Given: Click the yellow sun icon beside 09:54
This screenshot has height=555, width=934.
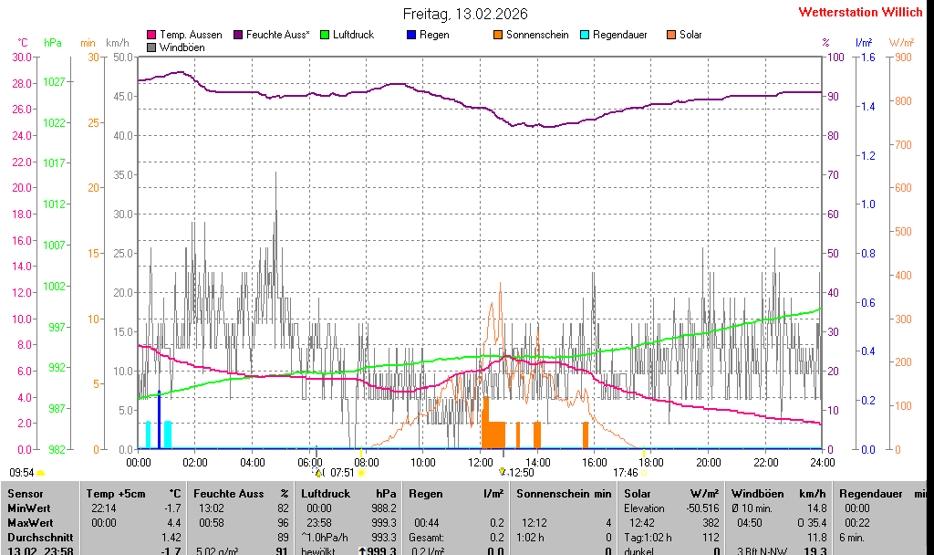Looking at the screenshot, I should 41,473.
